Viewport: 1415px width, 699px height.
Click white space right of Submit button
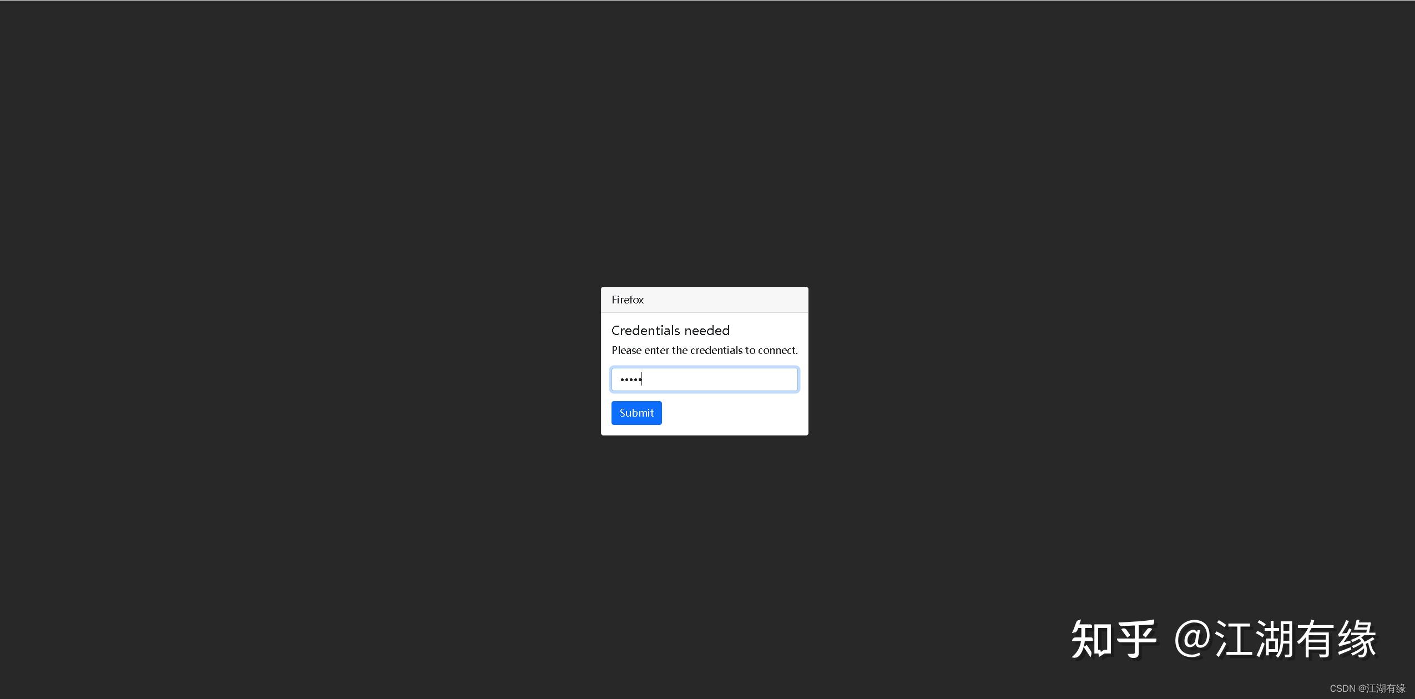pos(732,413)
